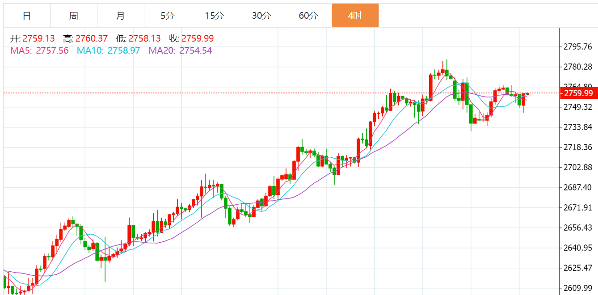The height and width of the screenshot is (295, 598).
Task: Click the 2656.43 price axis label
Action: tap(577, 228)
